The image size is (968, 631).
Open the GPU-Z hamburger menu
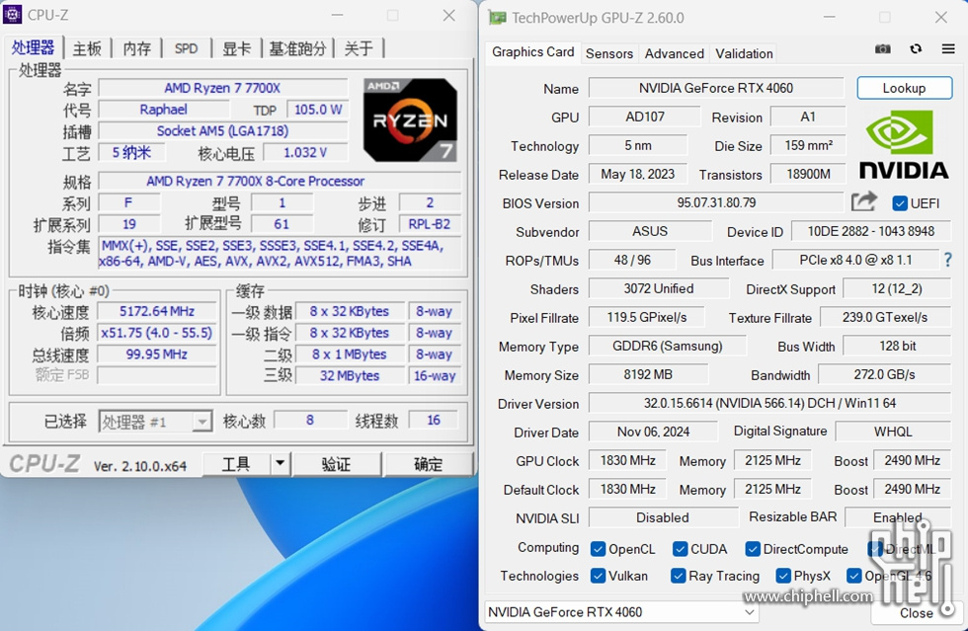[x=948, y=48]
